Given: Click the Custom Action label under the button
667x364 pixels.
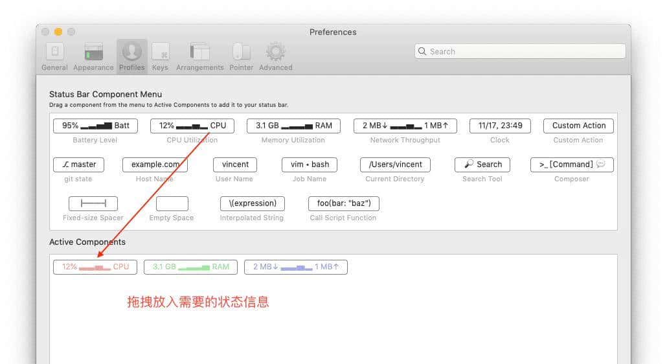Looking at the screenshot, I should point(578,140).
